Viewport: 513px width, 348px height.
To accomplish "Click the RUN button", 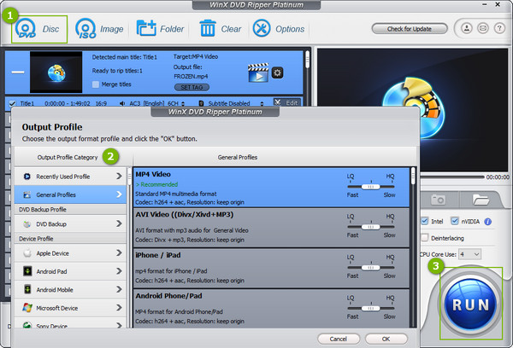I will coord(470,304).
